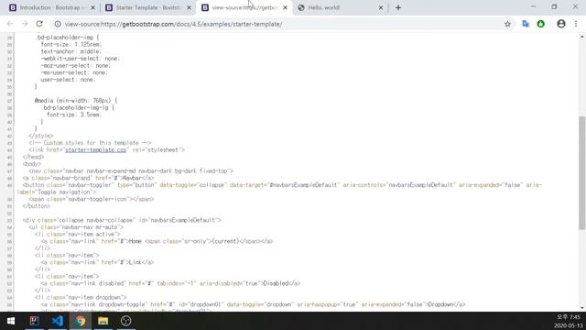The image size is (586, 330).
Task: Open a new browser tab
Action: [x=398, y=7]
